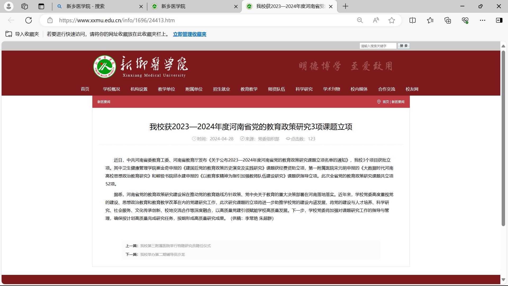The width and height of the screenshot is (508, 286).
Task: Open the tab actions menu icon
Action: (x=41, y=6)
